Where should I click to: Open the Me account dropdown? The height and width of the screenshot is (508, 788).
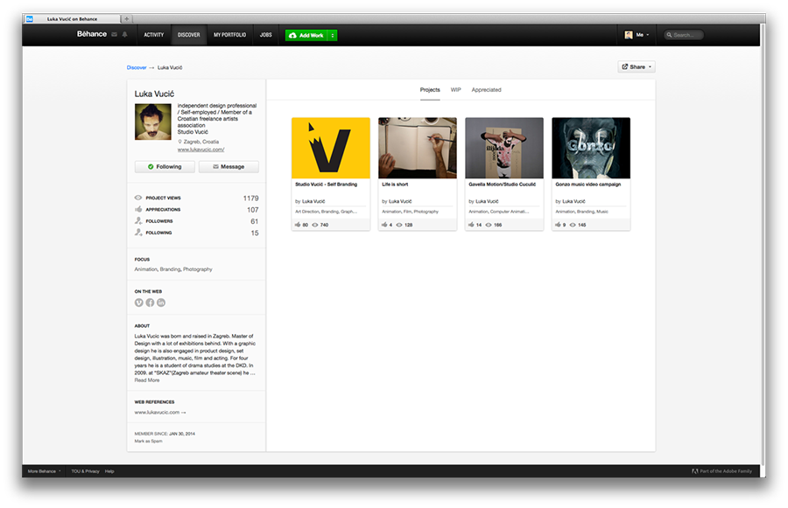(x=637, y=35)
